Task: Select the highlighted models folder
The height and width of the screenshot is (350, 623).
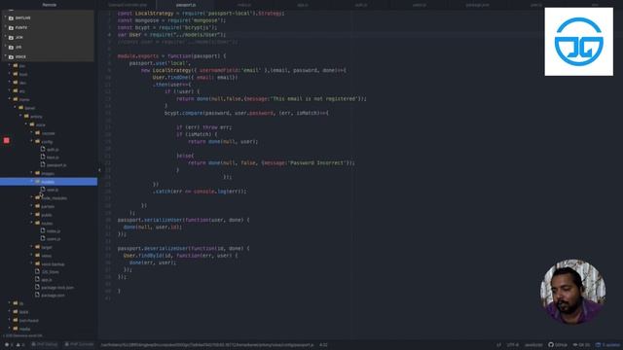Action: 49,182
